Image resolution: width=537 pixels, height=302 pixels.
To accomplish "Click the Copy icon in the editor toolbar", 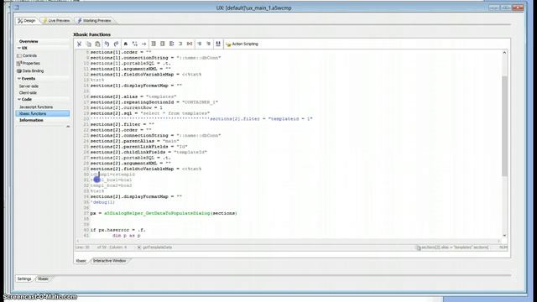I will pos(89,44).
